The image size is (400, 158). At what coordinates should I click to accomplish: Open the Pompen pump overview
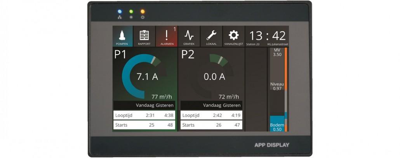[122, 36]
